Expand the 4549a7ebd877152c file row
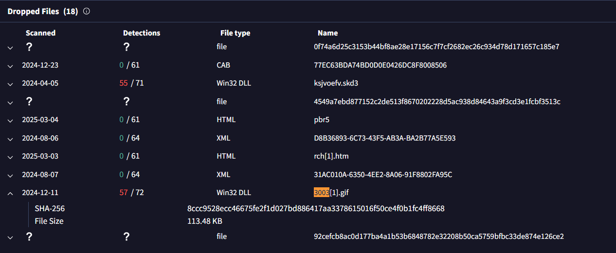The width and height of the screenshot is (616, 253). [10, 102]
